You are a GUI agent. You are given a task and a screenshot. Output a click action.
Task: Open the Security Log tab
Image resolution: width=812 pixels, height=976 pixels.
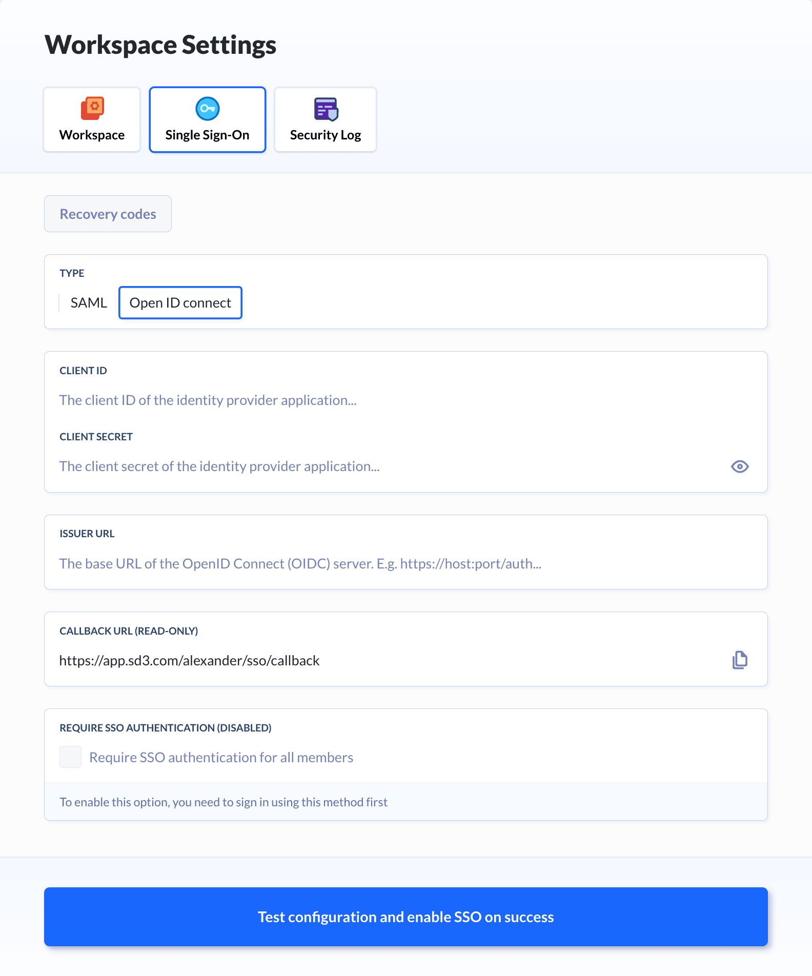[x=326, y=119]
